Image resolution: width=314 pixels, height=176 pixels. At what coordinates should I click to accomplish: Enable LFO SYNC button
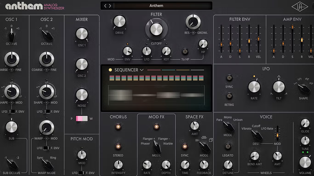pos(229,78)
